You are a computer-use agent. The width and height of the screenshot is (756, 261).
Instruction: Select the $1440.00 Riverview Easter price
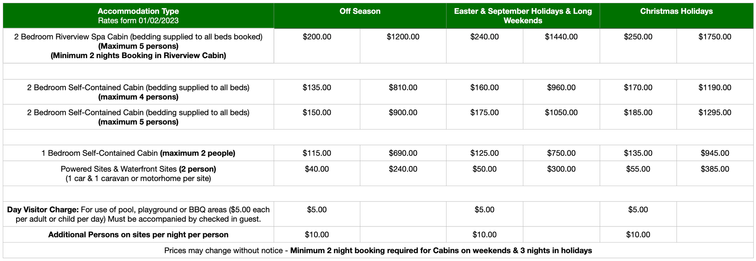pos(561,37)
